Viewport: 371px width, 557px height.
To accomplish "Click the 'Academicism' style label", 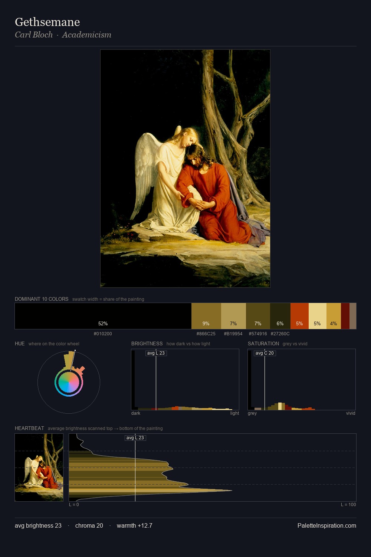I will click(x=87, y=35).
